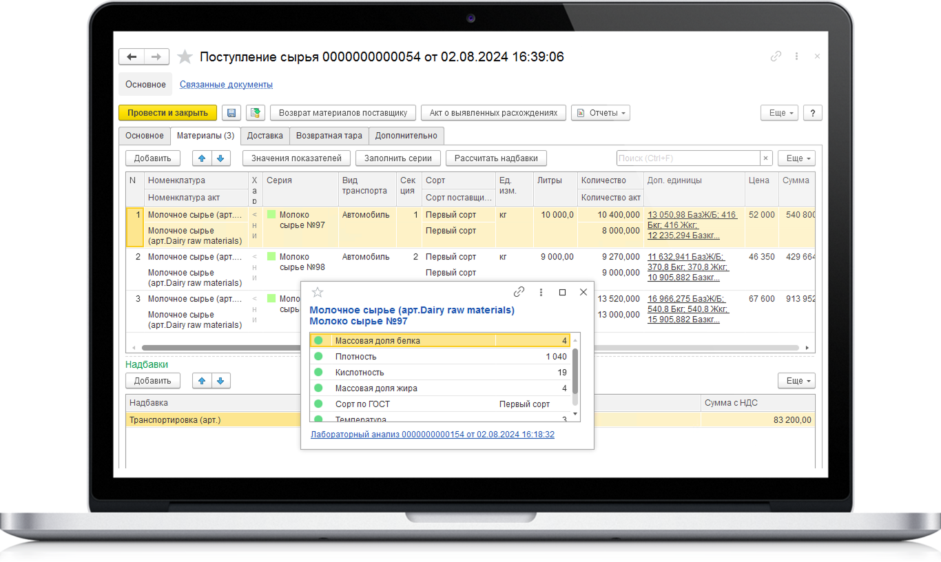Save document with the floppy disk icon
This screenshot has height=562, width=941.
[231, 113]
